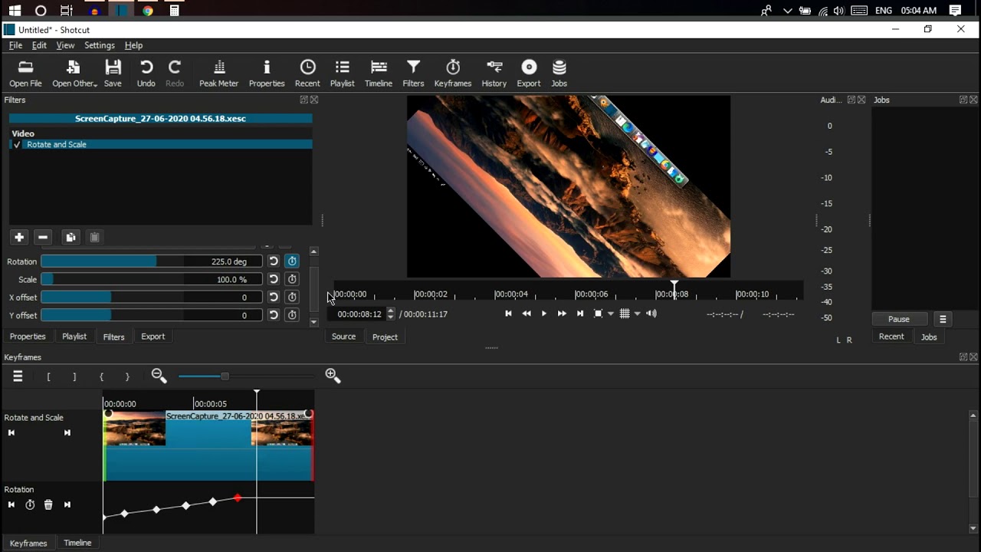Open the volume control in player

click(651, 314)
